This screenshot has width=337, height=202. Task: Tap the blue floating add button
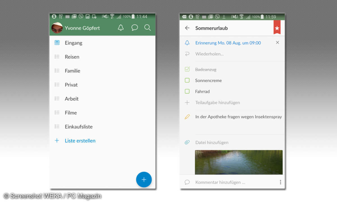click(144, 180)
